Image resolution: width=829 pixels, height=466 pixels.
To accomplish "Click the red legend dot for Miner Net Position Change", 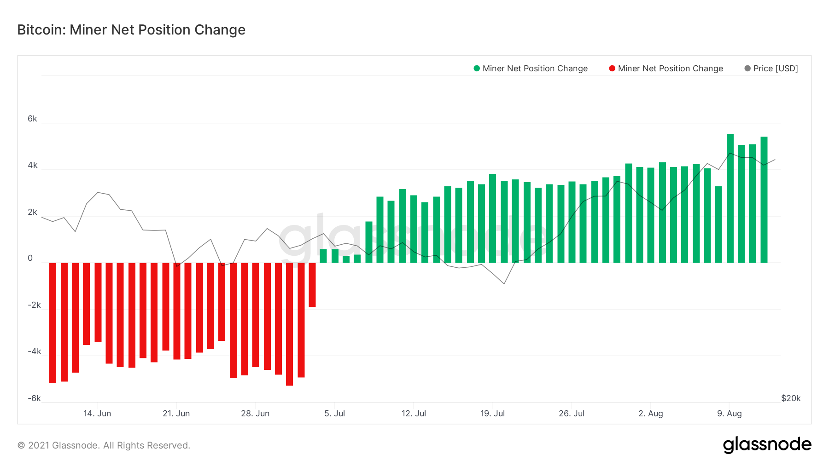I will click(x=612, y=69).
